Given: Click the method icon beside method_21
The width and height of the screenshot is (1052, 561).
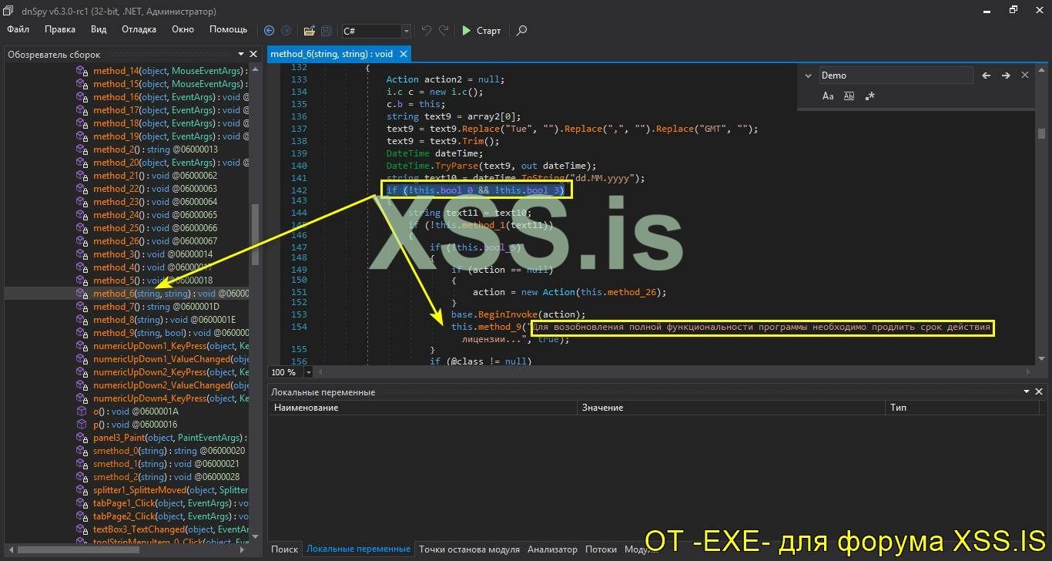Looking at the screenshot, I should pos(82,176).
